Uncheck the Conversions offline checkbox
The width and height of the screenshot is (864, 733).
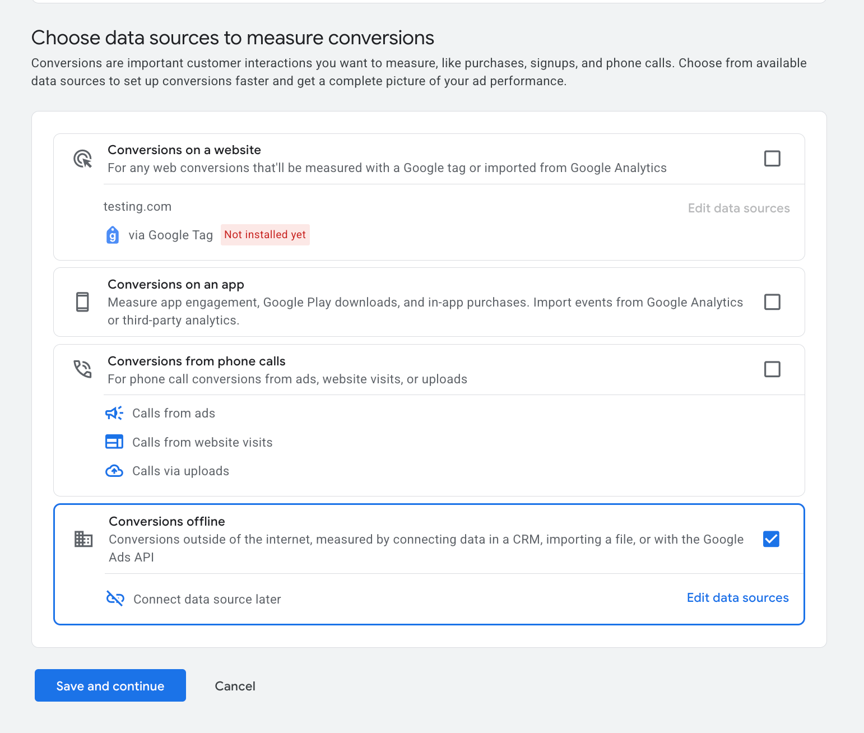pyautogui.click(x=771, y=539)
